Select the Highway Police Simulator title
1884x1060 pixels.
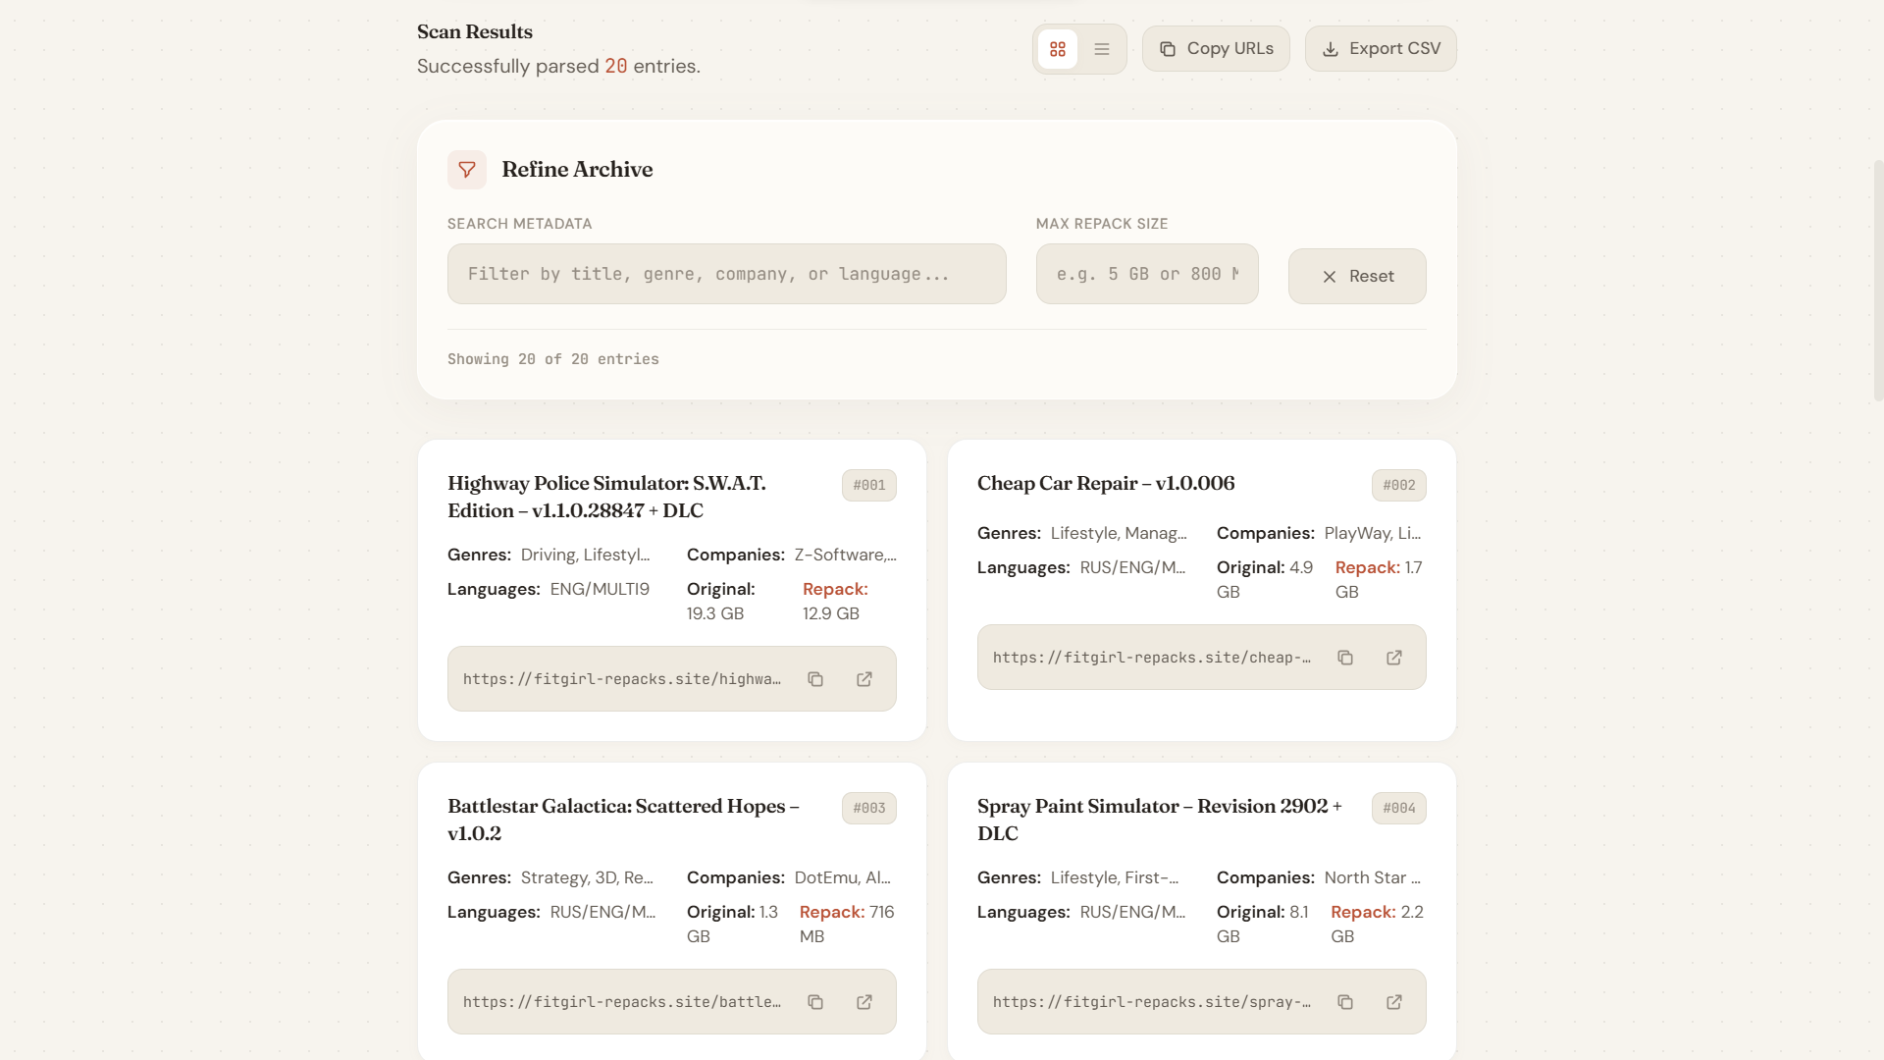(x=606, y=497)
